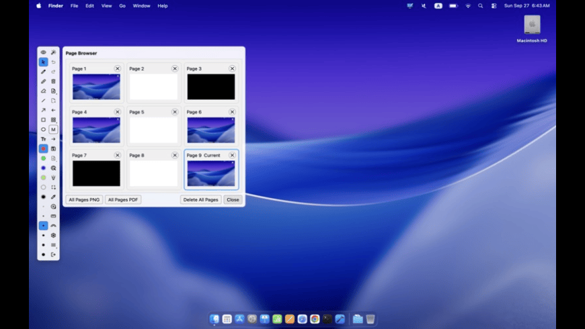Select the straight line tool
The height and width of the screenshot is (329, 585).
tap(43, 101)
